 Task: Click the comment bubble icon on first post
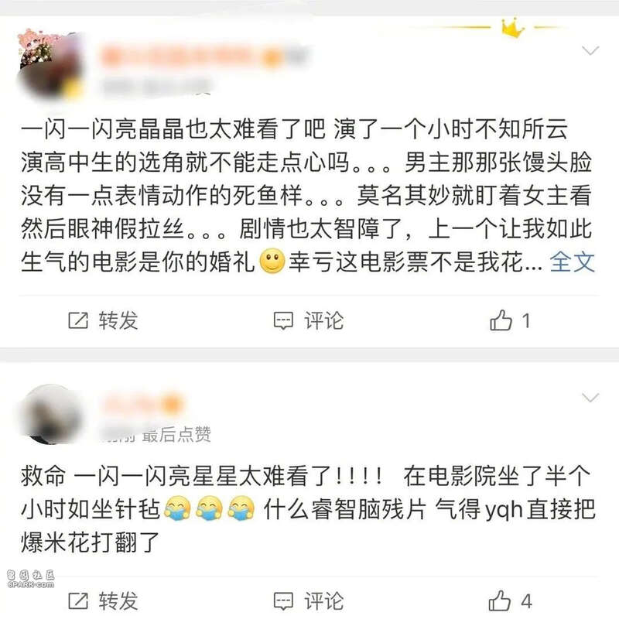283,320
